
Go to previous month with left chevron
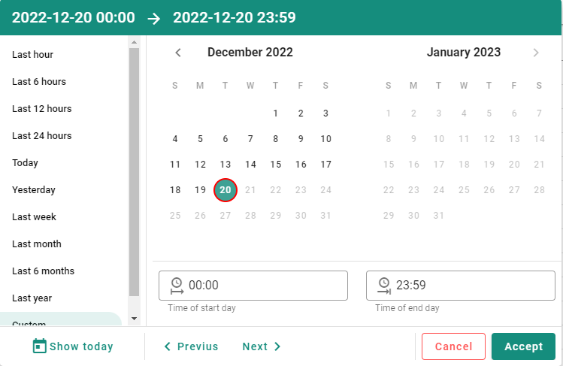point(178,53)
